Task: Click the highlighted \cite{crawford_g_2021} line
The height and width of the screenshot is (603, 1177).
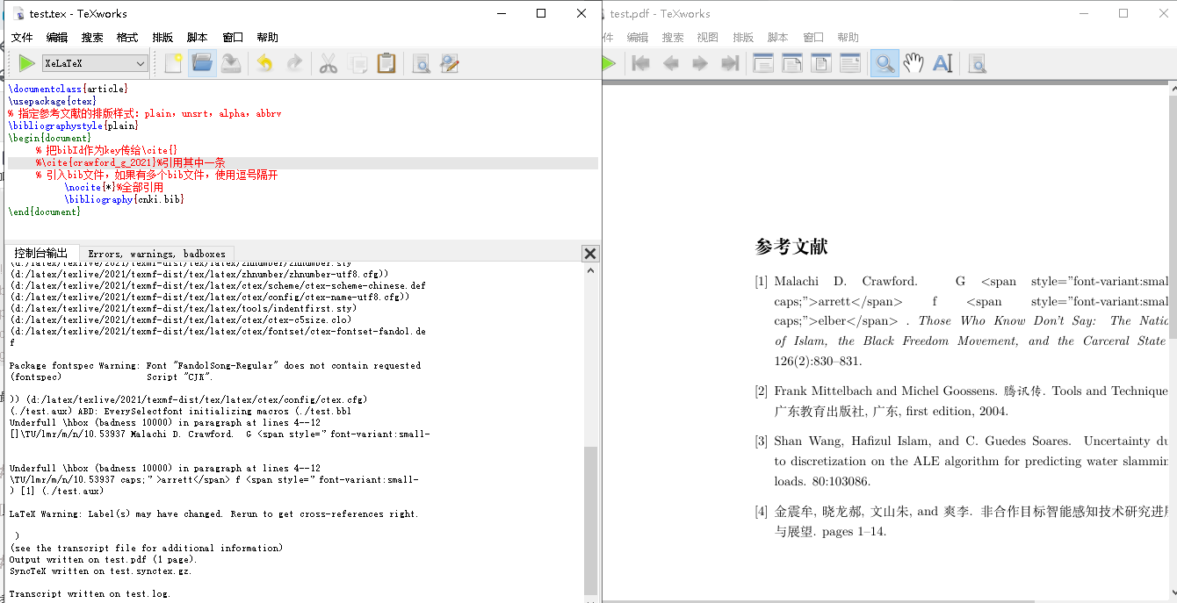Action: click(303, 163)
